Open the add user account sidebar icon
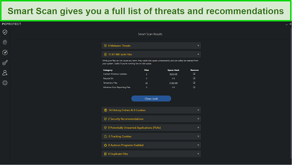The image size is (292, 165). 5,73
